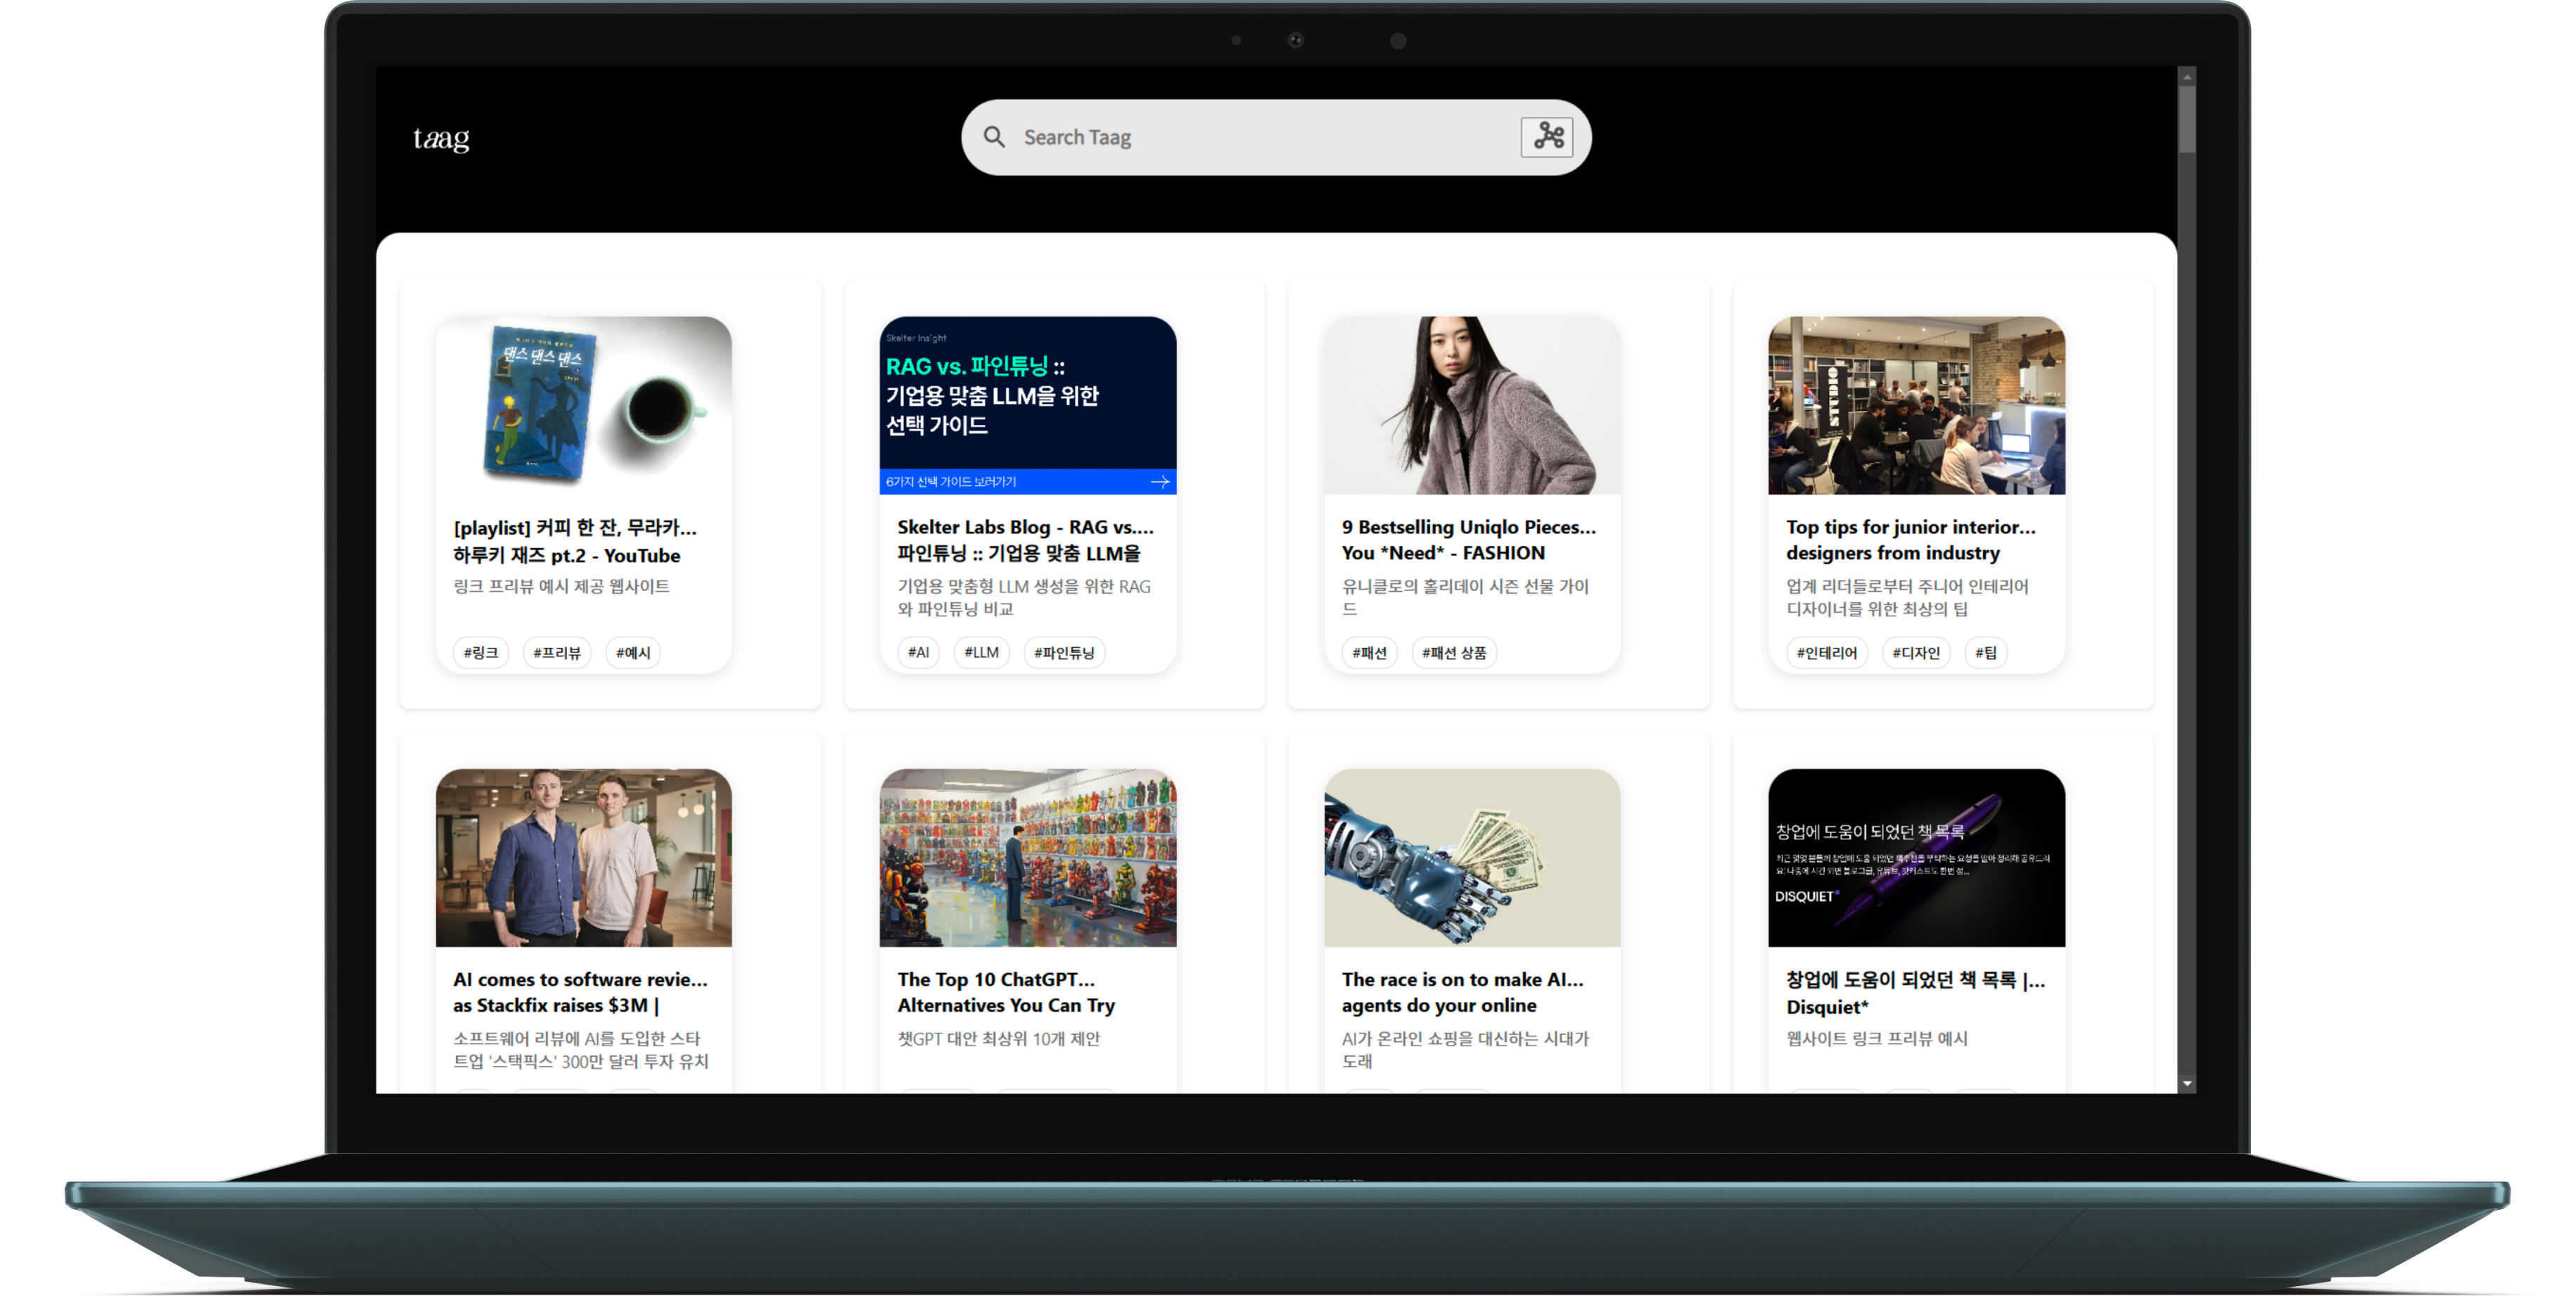This screenshot has height=1296, width=2576.
Task: Click the page scrollbar thumb
Action: coord(2187,120)
